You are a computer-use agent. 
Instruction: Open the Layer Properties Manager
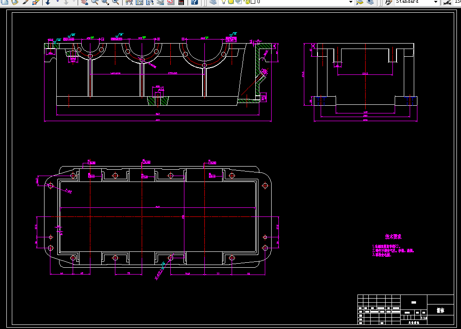click(213, 1)
